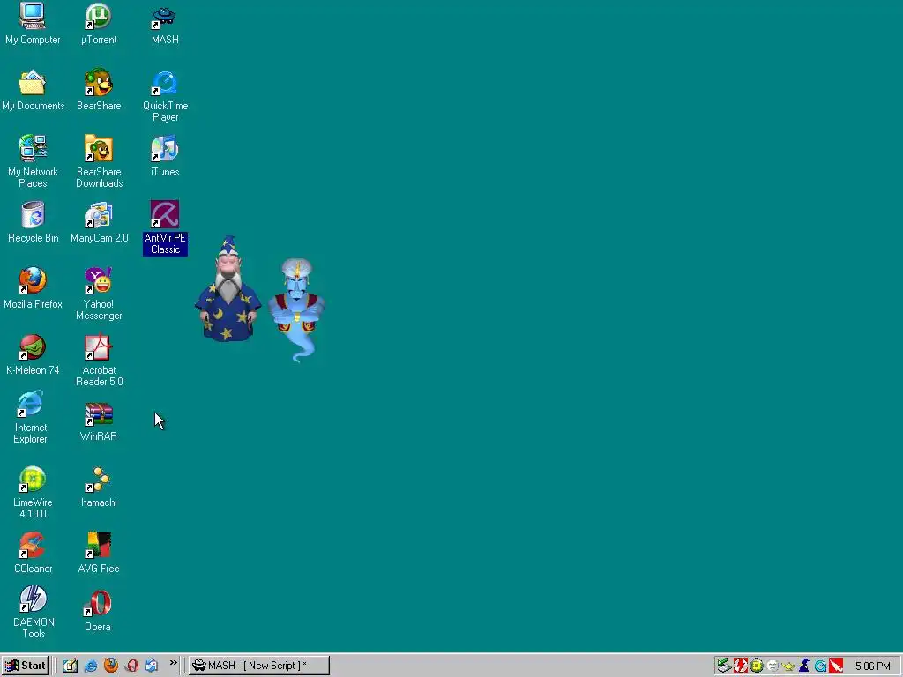Click the My Network Places icon

pyautogui.click(x=33, y=162)
